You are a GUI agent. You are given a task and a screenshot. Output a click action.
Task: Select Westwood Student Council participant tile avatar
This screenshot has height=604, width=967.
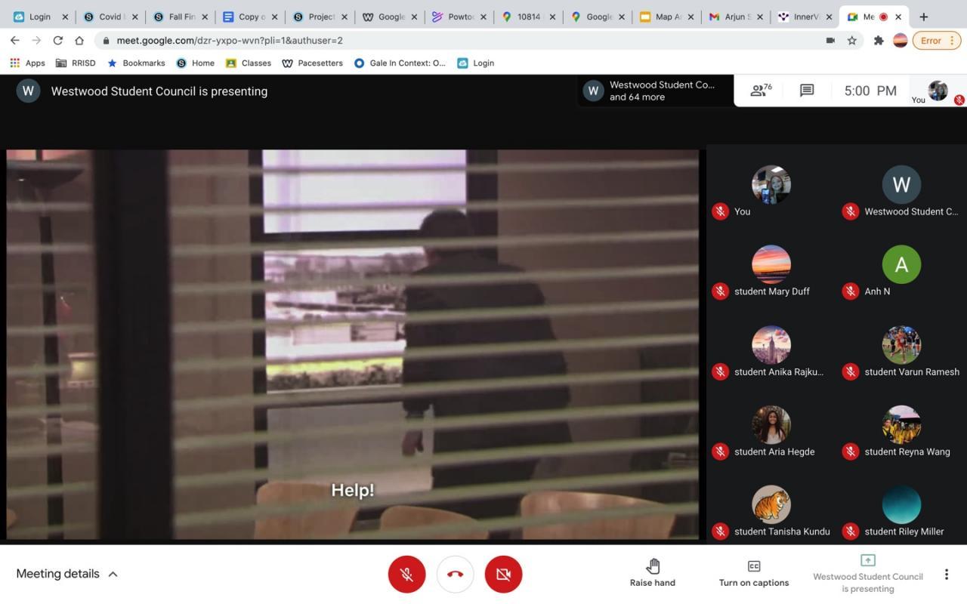(x=901, y=184)
